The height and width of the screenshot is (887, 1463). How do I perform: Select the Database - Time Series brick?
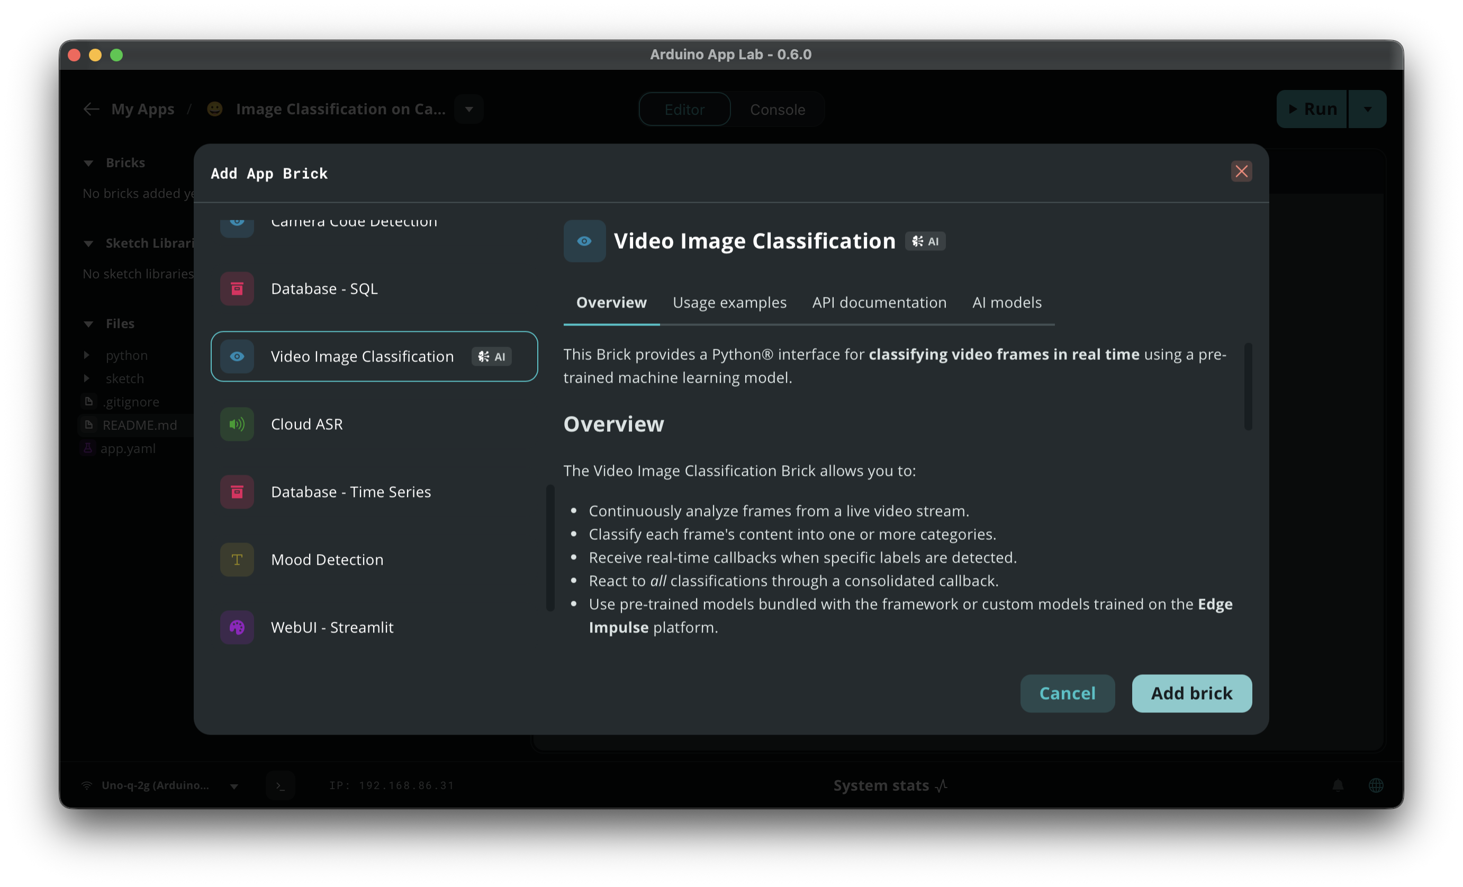click(x=374, y=492)
